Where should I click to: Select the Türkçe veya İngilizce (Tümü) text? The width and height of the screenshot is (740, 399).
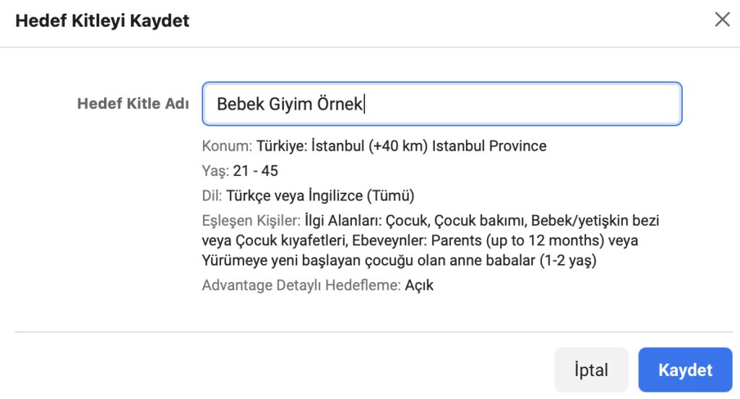(x=320, y=196)
